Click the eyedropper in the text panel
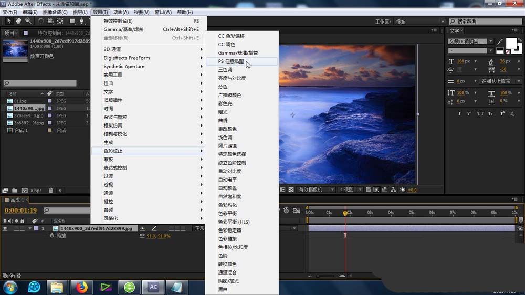This screenshot has height=295, width=525. coord(500,42)
